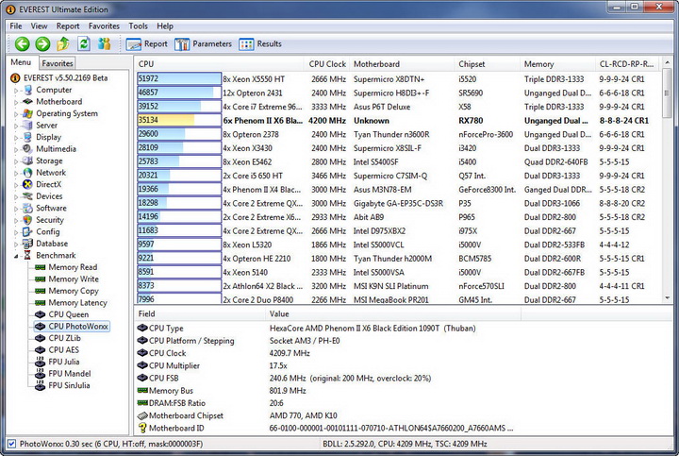Click the users icon in the toolbar
Image resolution: width=679 pixels, height=456 pixels.
pyautogui.click(x=104, y=43)
